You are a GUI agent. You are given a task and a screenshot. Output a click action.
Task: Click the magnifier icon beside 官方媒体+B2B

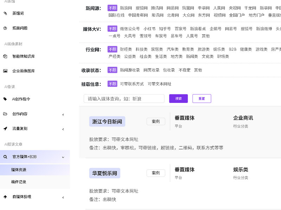click(x=5, y=157)
